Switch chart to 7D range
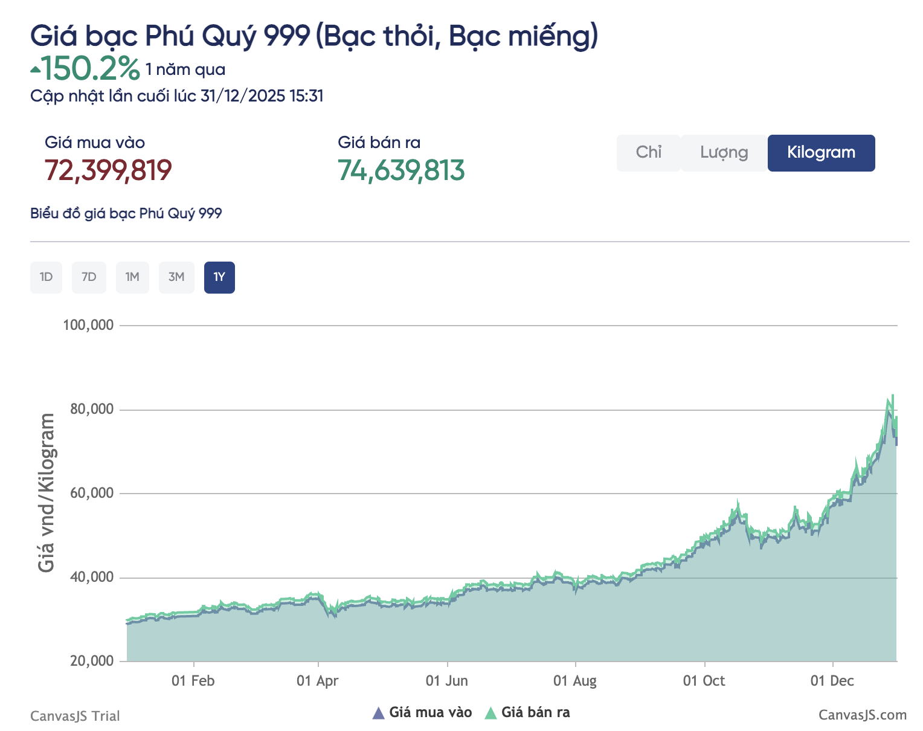The height and width of the screenshot is (731, 923). point(89,277)
